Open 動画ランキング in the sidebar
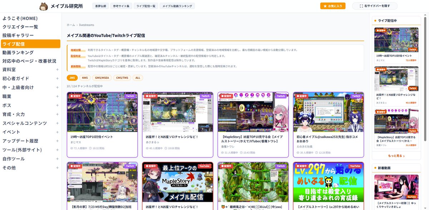This screenshot has height=210, width=429. 30,52
